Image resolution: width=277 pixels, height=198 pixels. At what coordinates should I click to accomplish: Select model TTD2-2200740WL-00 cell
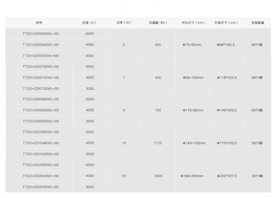[x=41, y=78]
